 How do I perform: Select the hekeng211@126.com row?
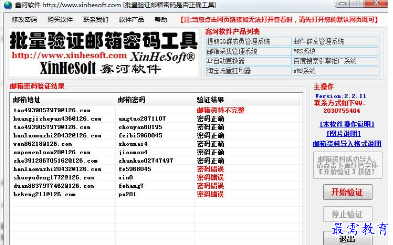pos(156,194)
